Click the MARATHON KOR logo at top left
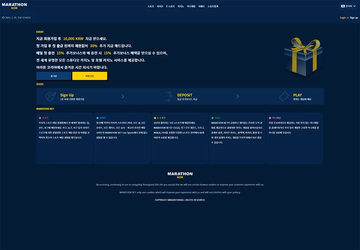Image resolution: width=360 pixels, height=250 pixels. tap(14, 6)
